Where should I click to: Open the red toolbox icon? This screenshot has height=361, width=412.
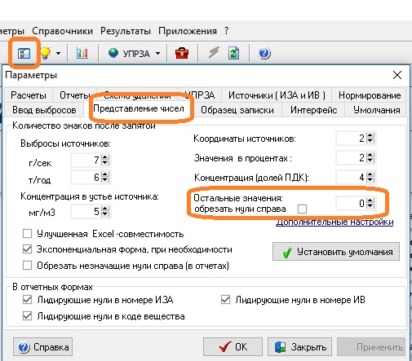[x=182, y=53]
